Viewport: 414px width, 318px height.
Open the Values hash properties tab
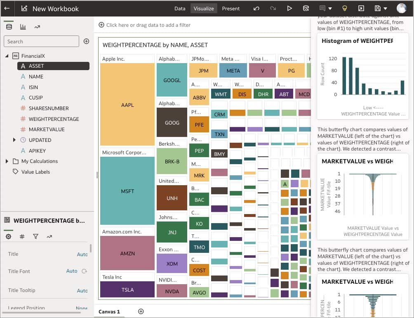(22, 236)
